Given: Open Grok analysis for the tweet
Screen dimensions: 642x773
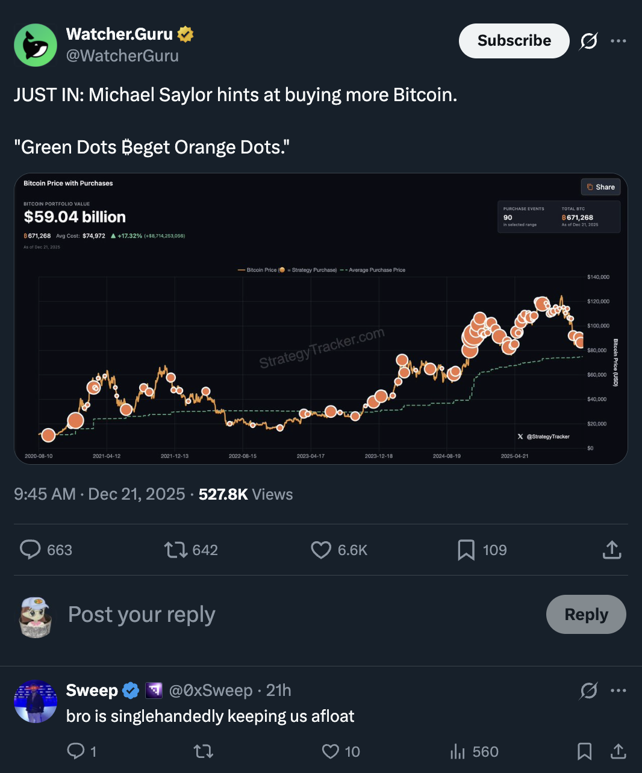Looking at the screenshot, I should 588,40.
